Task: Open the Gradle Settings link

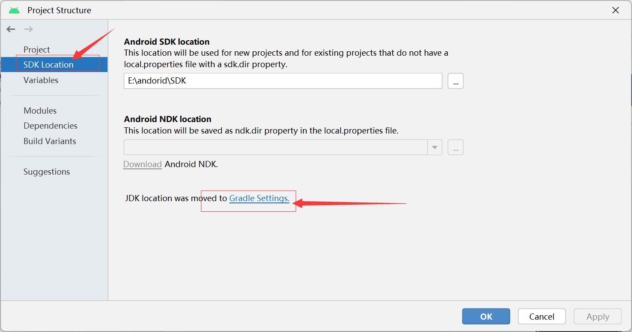Action: (x=259, y=198)
